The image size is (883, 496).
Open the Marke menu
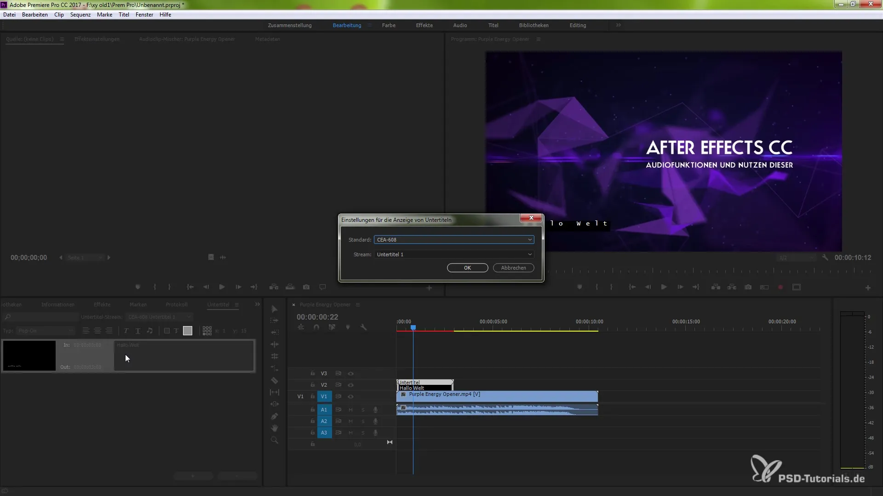click(x=105, y=15)
